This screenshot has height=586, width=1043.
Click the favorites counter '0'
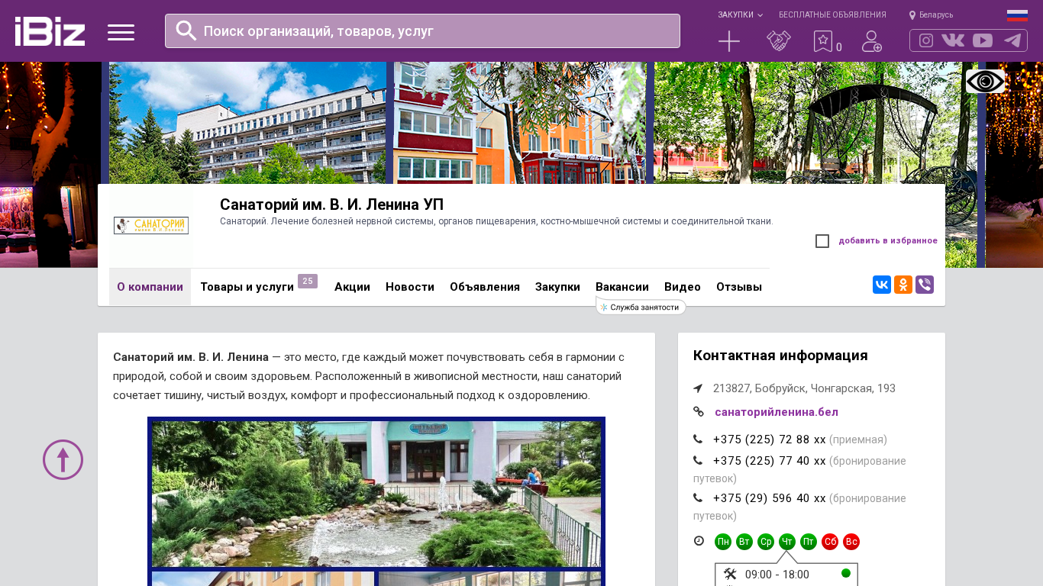point(839,47)
